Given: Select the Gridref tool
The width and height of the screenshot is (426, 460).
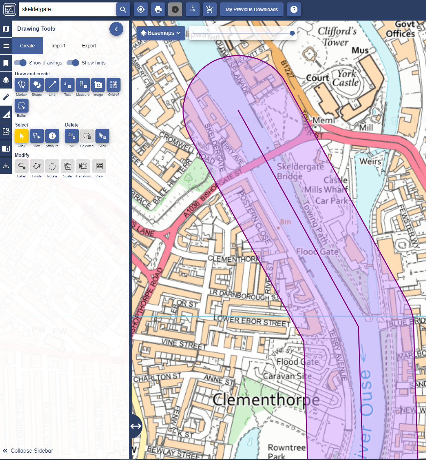Looking at the screenshot, I should pos(114,85).
